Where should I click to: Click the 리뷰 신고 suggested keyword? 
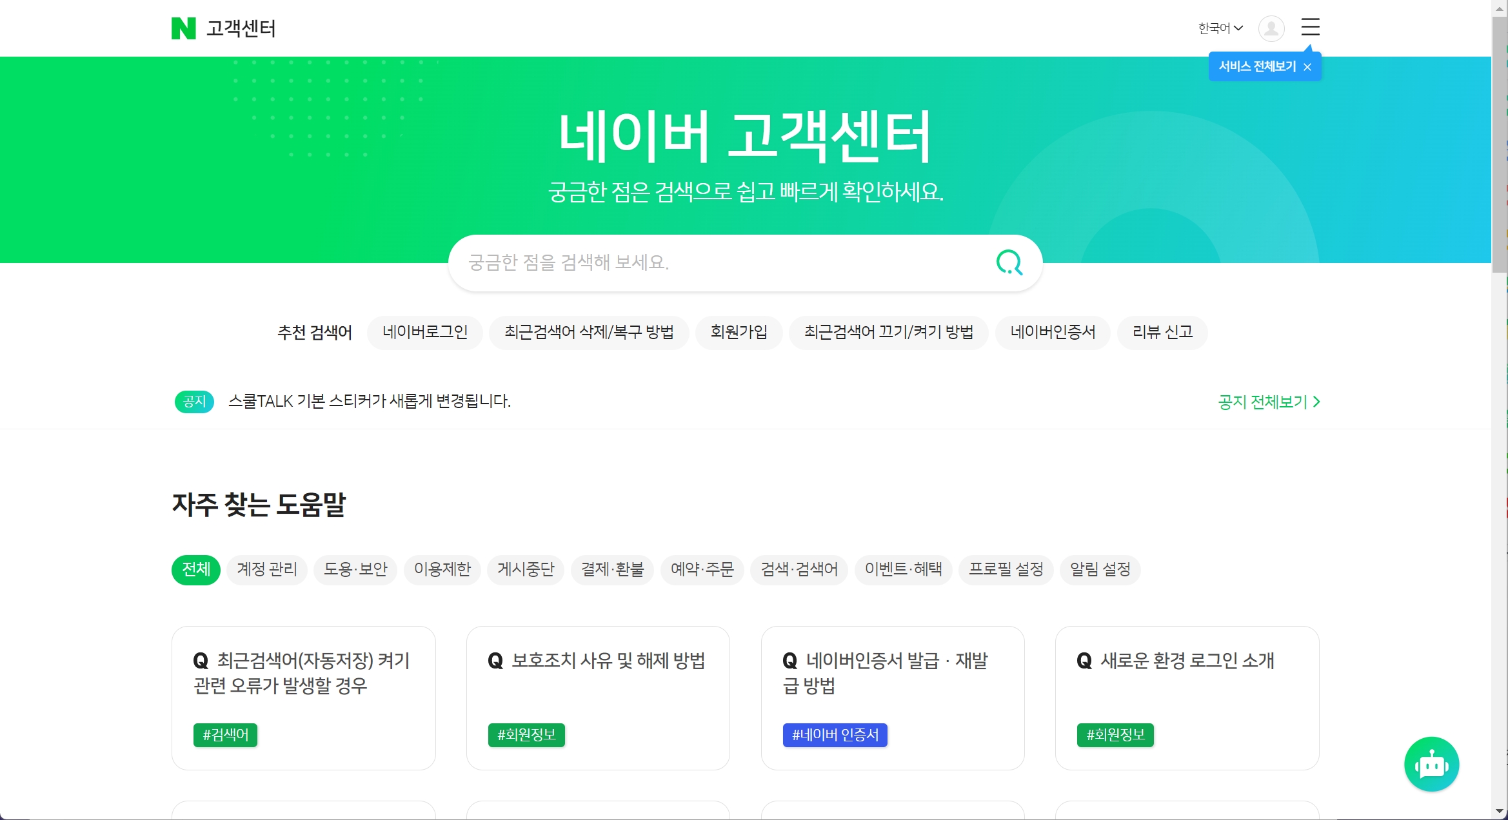1162,332
